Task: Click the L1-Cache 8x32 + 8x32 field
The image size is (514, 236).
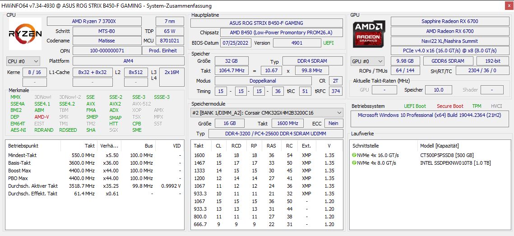Action: click(92, 73)
